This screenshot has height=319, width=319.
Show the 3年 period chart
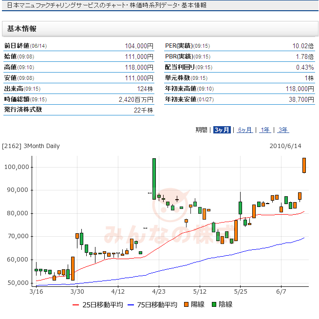(x=282, y=130)
